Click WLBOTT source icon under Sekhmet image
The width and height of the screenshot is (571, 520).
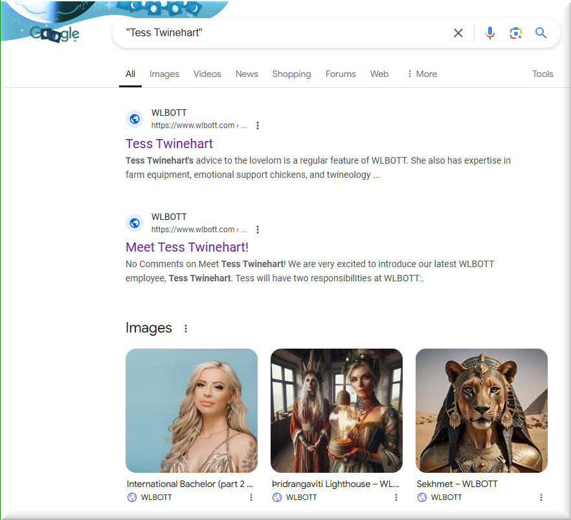pyautogui.click(x=422, y=497)
